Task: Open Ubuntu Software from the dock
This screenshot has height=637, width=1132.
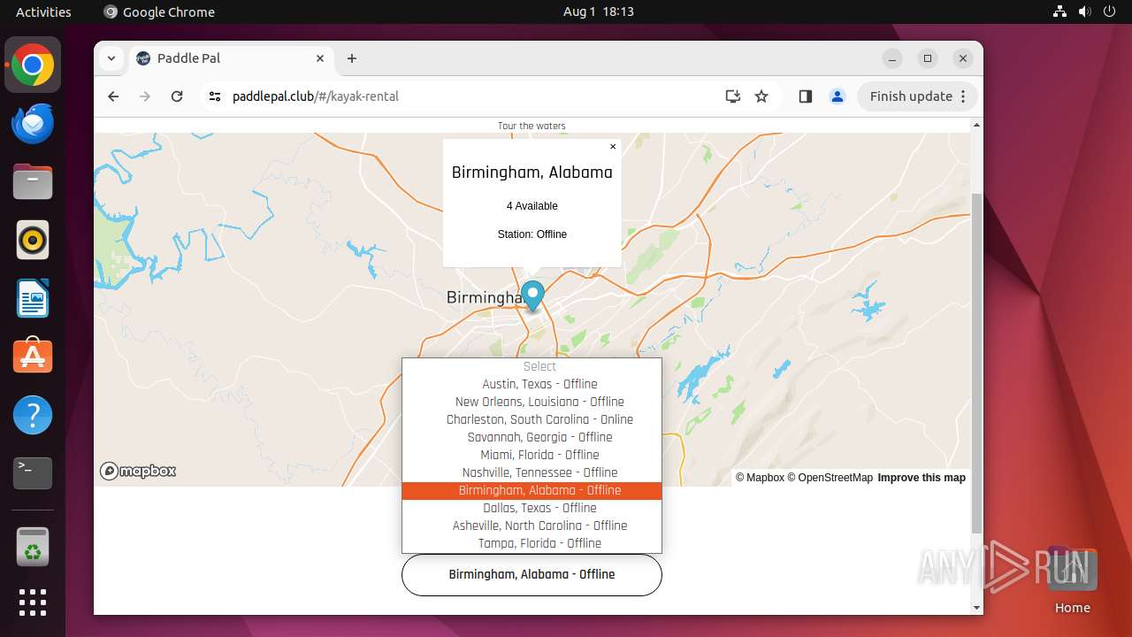Action: pos(33,357)
